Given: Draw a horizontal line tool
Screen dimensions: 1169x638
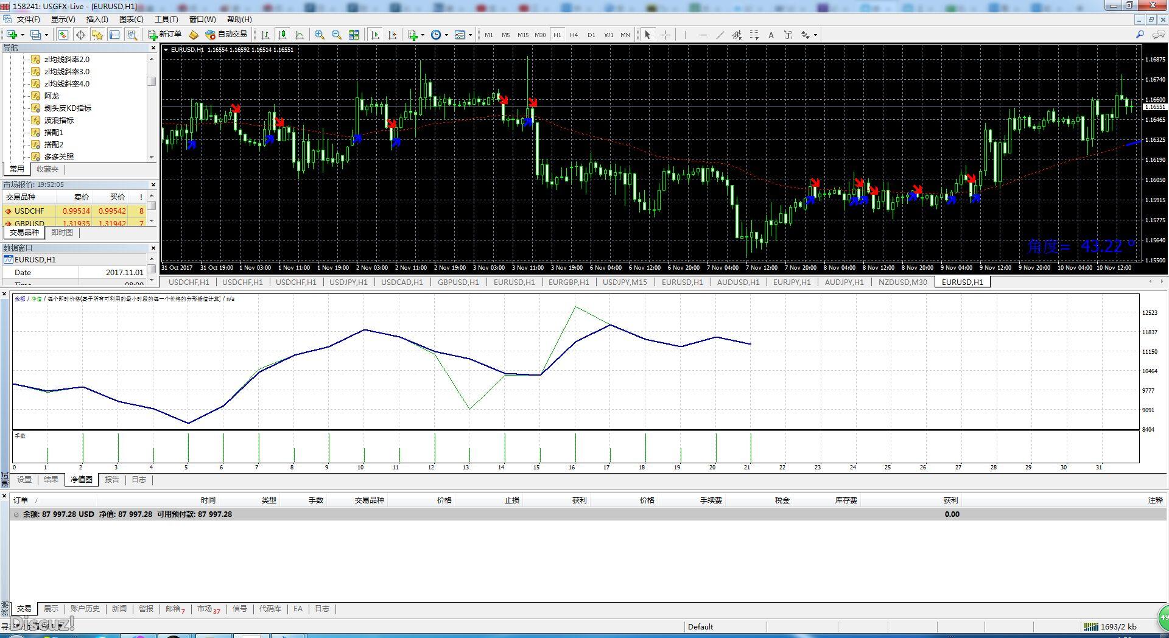Looking at the screenshot, I should coord(703,35).
